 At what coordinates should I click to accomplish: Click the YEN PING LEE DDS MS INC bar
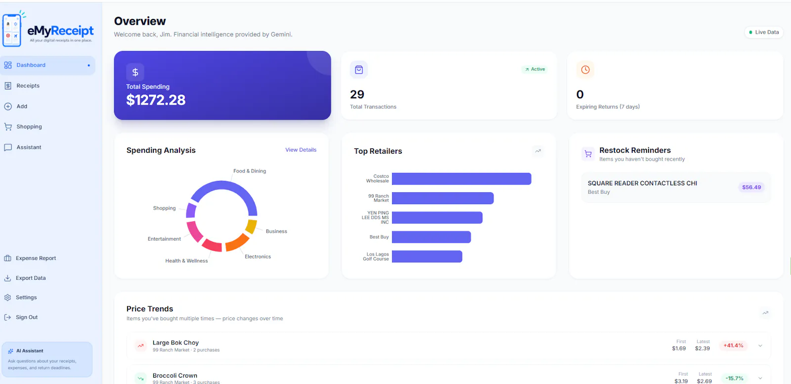pyautogui.click(x=437, y=217)
